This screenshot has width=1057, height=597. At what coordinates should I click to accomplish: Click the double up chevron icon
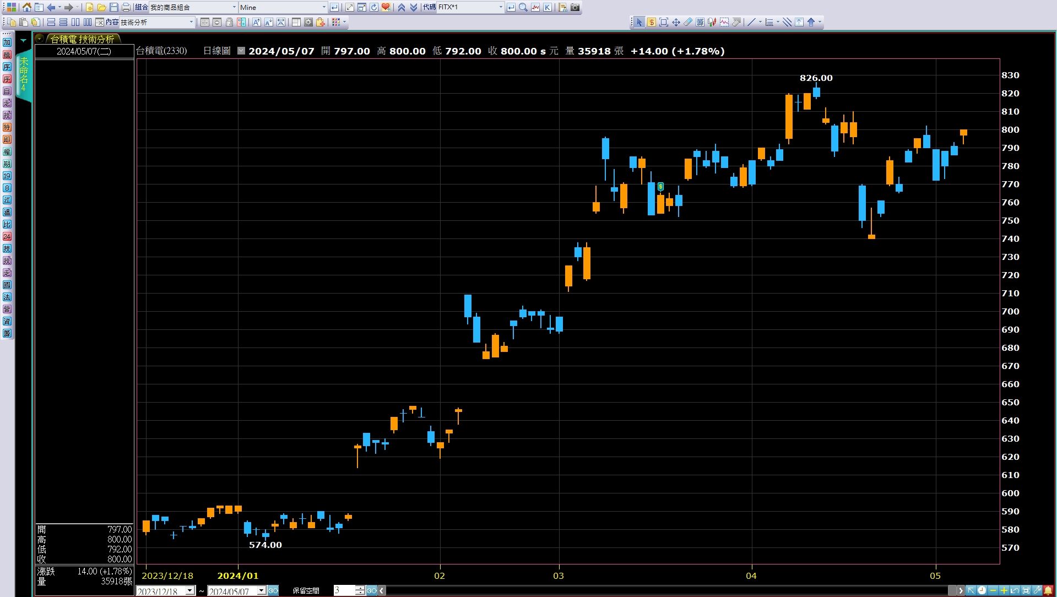tap(402, 7)
